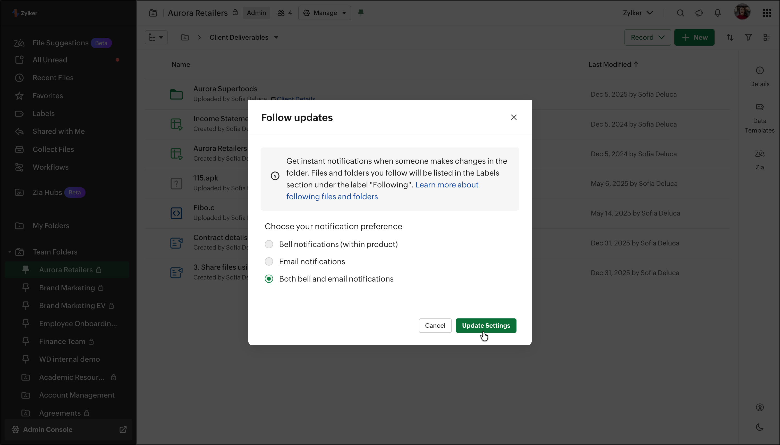Viewport: 780px width, 445px height.
Task: Open the Manage dropdown
Action: point(325,13)
